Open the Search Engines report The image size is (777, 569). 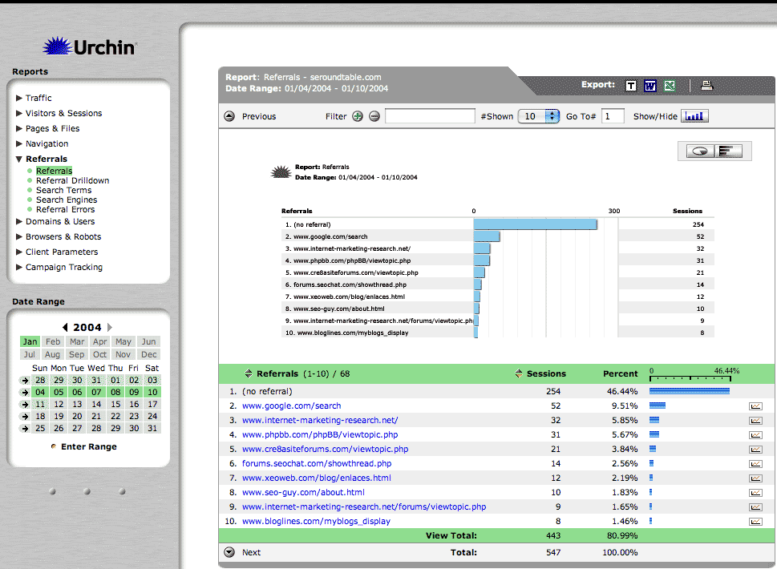67,200
